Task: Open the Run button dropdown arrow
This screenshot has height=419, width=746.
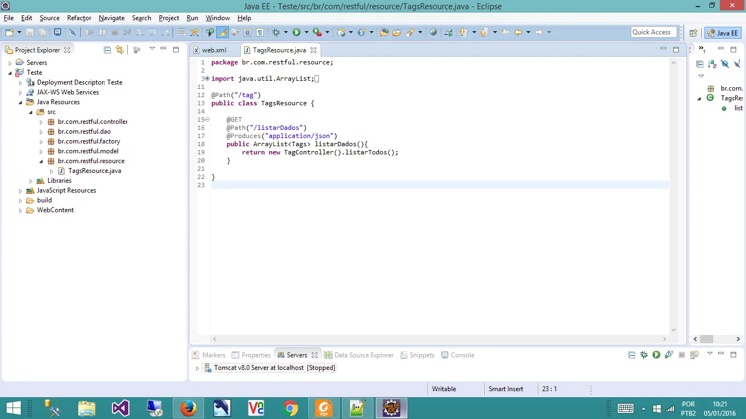Action: pyautogui.click(x=306, y=33)
